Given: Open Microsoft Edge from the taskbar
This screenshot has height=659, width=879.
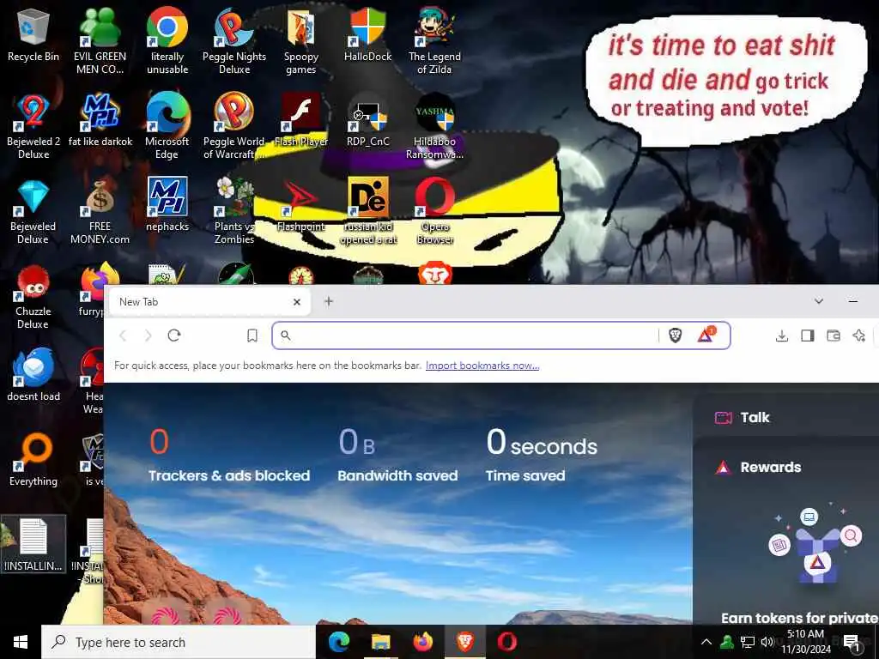Looking at the screenshot, I should 338,642.
